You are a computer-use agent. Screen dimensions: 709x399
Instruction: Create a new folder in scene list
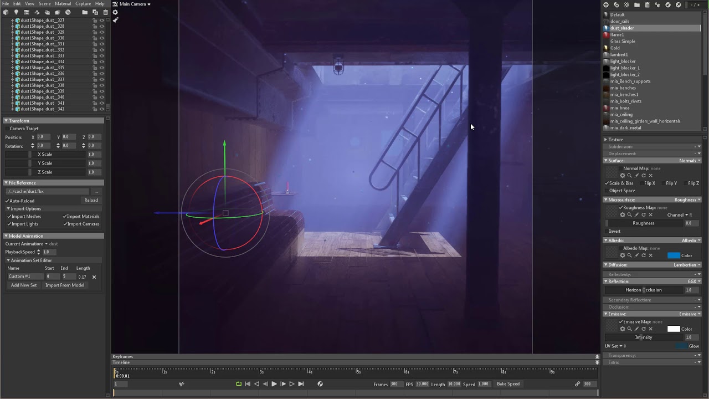pyautogui.click(x=85, y=12)
